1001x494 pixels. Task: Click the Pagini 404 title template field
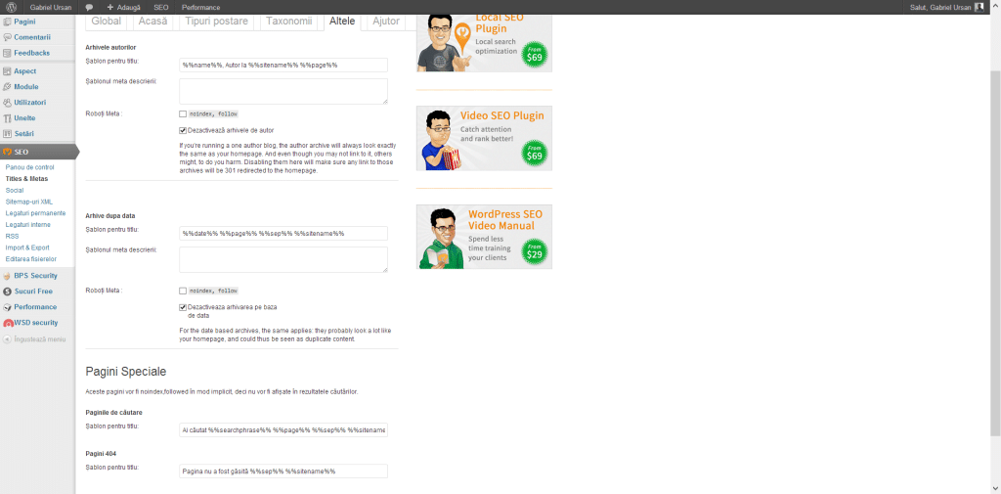(x=283, y=472)
